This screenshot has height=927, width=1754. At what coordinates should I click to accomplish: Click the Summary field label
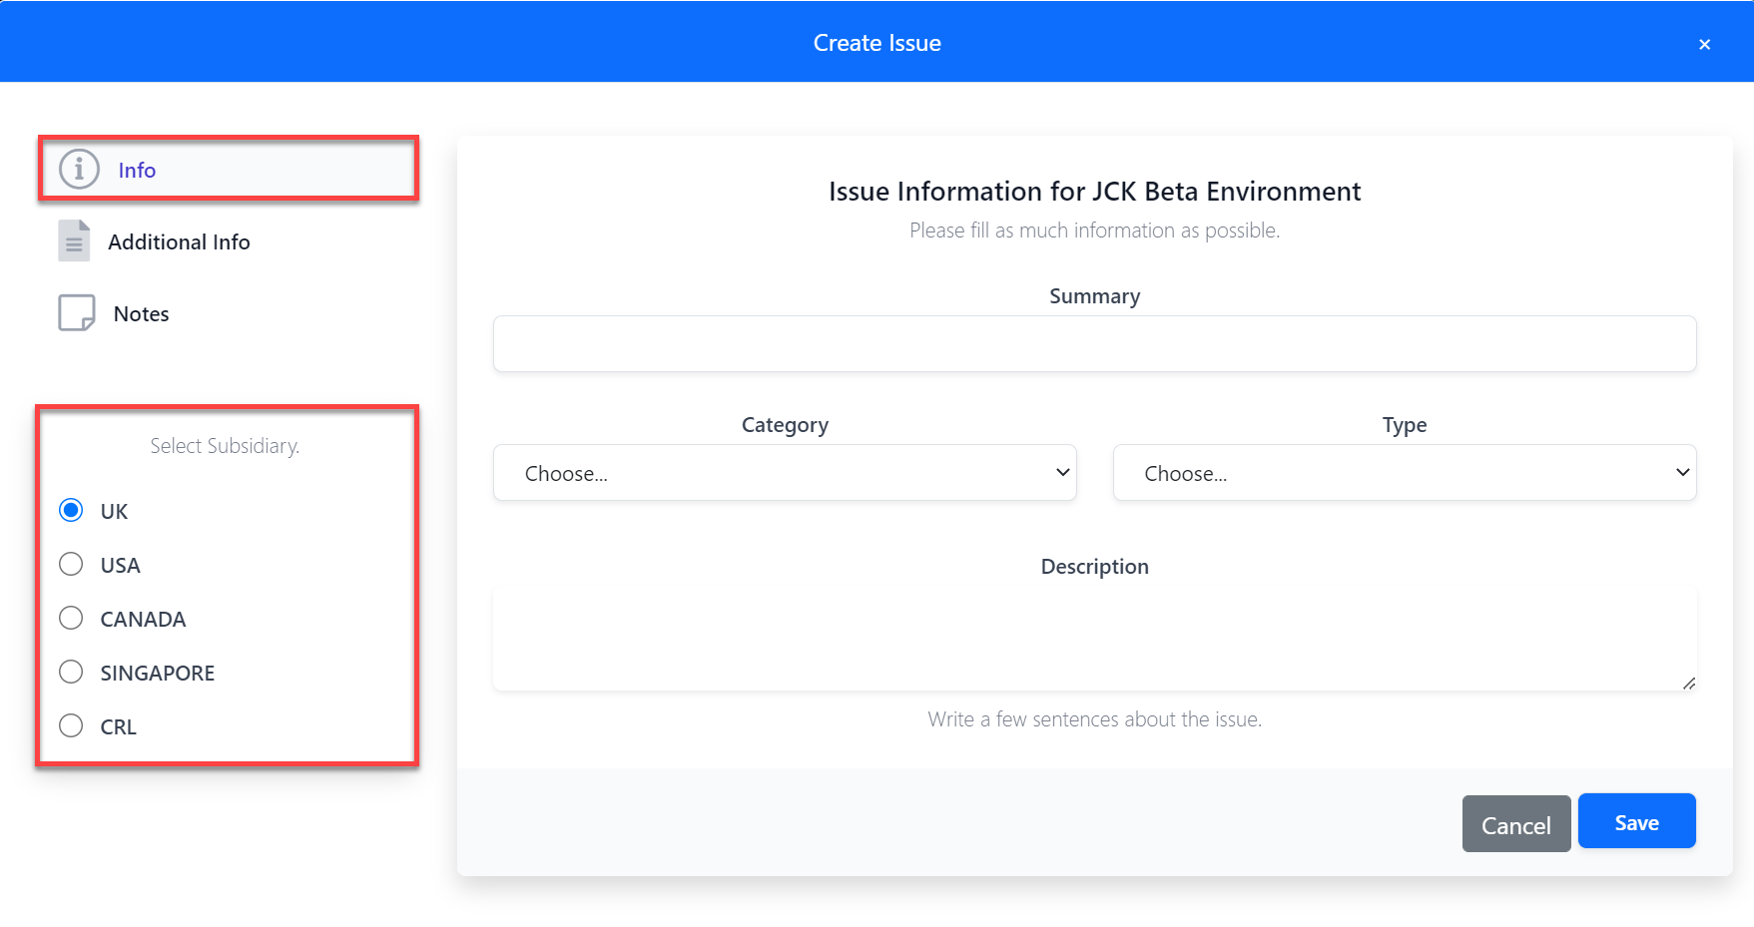point(1095,296)
